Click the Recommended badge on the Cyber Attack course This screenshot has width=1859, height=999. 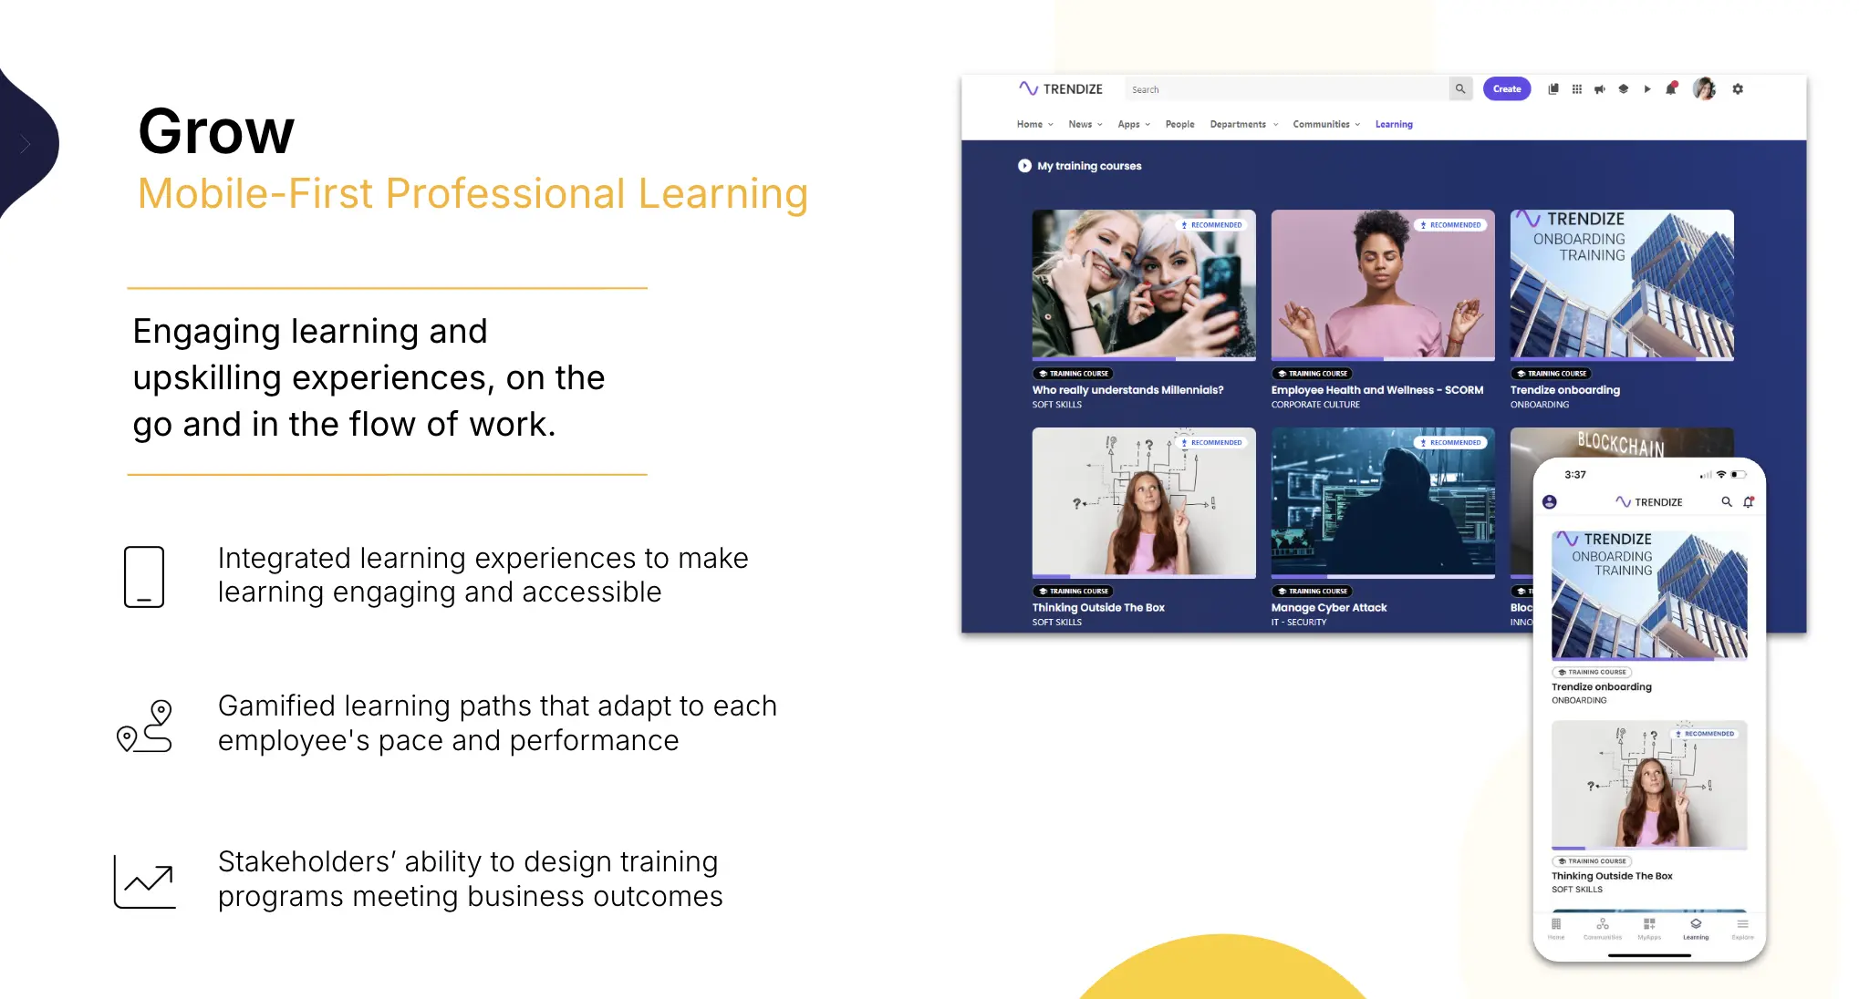point(1451,443)
